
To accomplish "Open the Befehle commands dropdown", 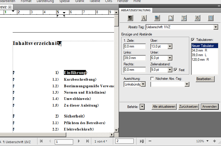I will [142, 107].
